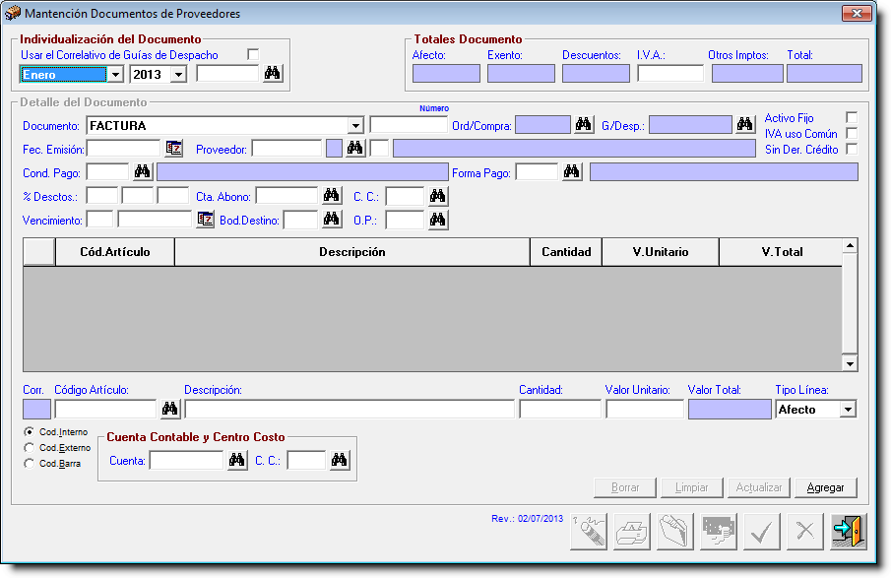This screenshot has width=891, height=578.
Task: Open the Fec. Emisión calendar picker
Action: [174, 149]
